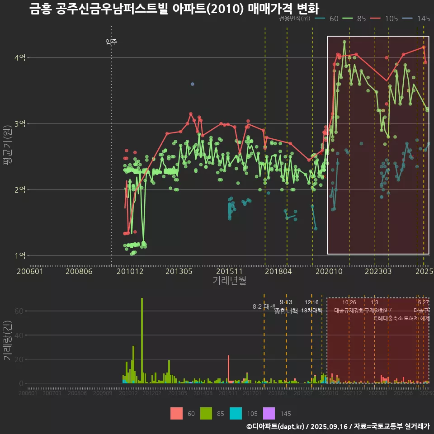
Task: Click 202406 on the volume chart x-axis
Action: 403,393
